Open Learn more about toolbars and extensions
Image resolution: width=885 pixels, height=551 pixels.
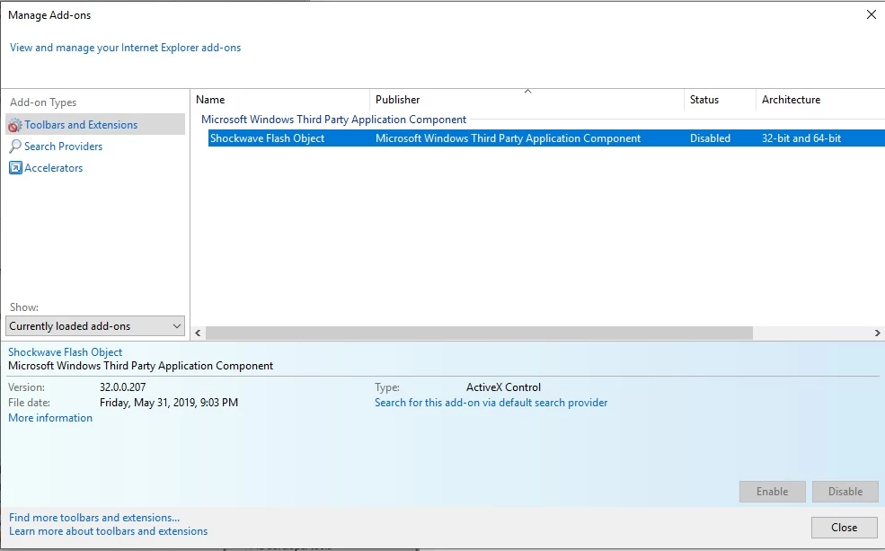coord(109,531)
